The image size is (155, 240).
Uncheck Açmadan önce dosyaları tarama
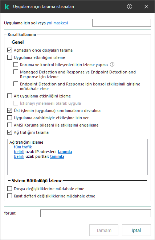pos(10,50)
